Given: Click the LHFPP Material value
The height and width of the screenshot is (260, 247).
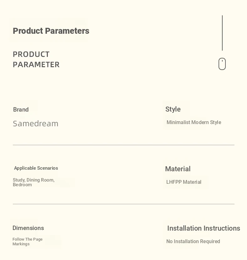Looking at the screenshot, I should click(184, 182).
